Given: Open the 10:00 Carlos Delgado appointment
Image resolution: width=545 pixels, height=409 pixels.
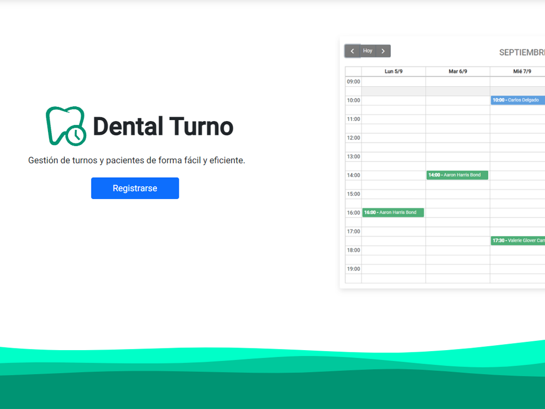Looking at the screenshot, I should click(518, 100).
